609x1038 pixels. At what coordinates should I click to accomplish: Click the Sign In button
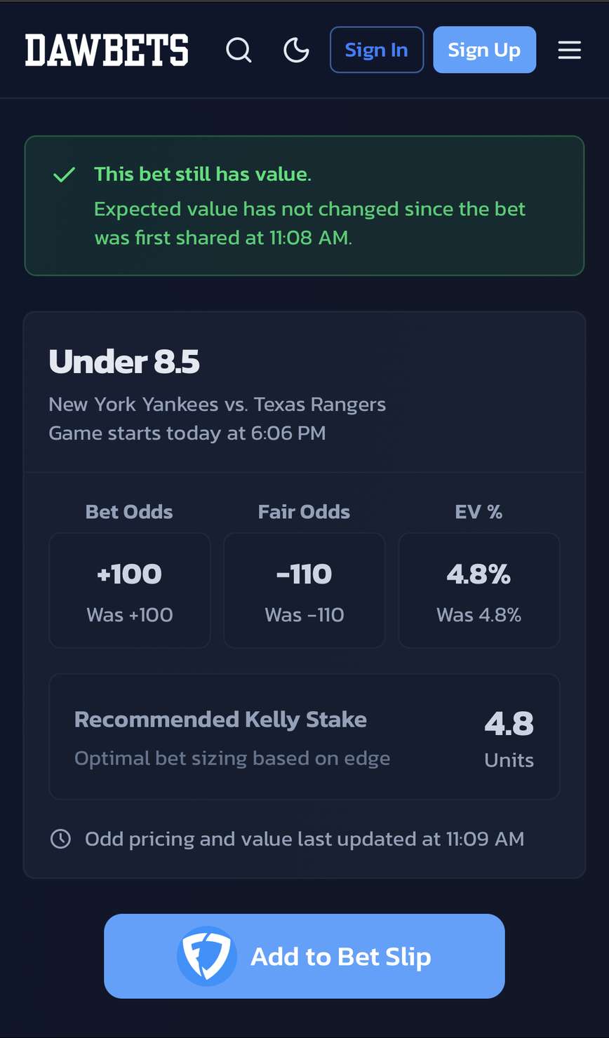(377, 50)
